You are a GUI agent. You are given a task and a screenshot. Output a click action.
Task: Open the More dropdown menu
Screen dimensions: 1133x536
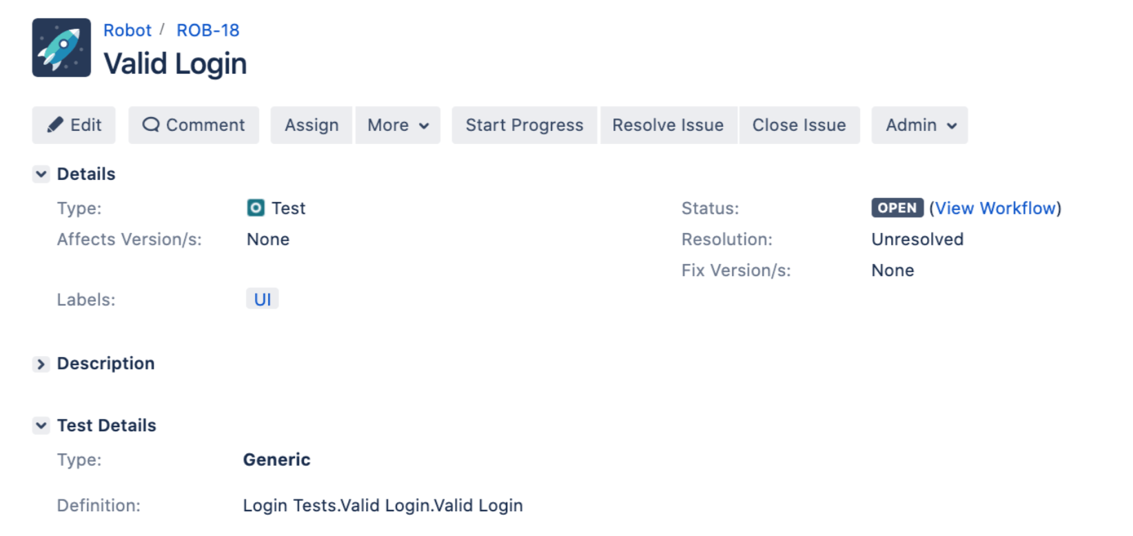[398, 125]
